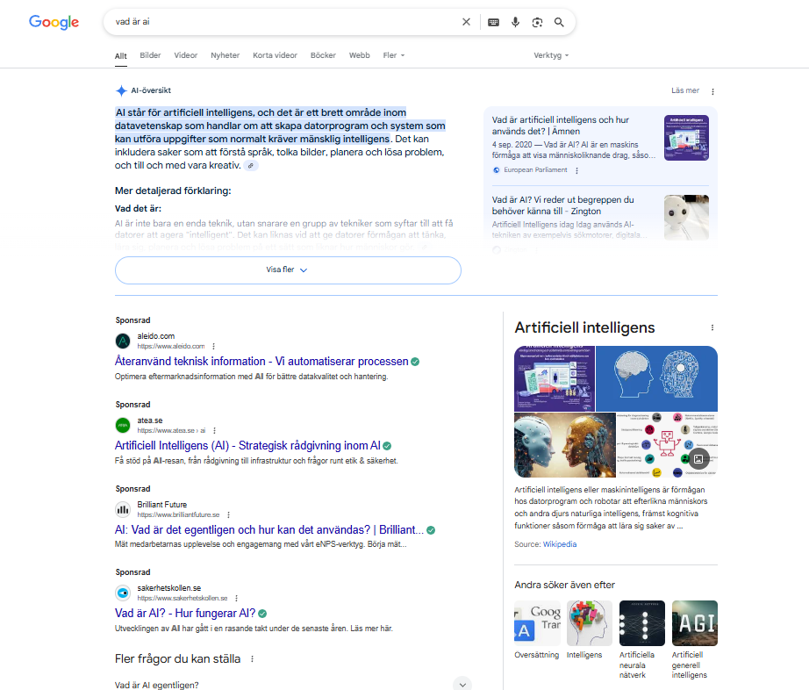This screenshot has height=690, width=809.
Task: Open 'Artificiell Intelligens (AI) - Strategisk rådgivning' link
Action: (x=247, y=445)
